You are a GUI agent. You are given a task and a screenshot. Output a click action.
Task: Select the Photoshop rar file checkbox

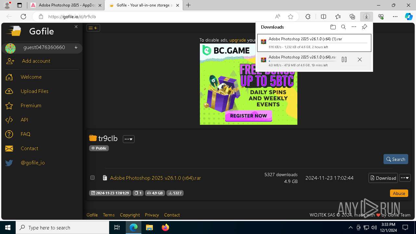(x=92, y=178)
